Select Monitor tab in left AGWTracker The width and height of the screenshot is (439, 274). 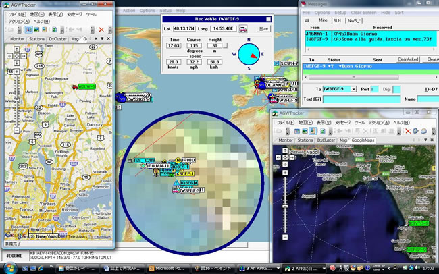(x=18, y=39)
